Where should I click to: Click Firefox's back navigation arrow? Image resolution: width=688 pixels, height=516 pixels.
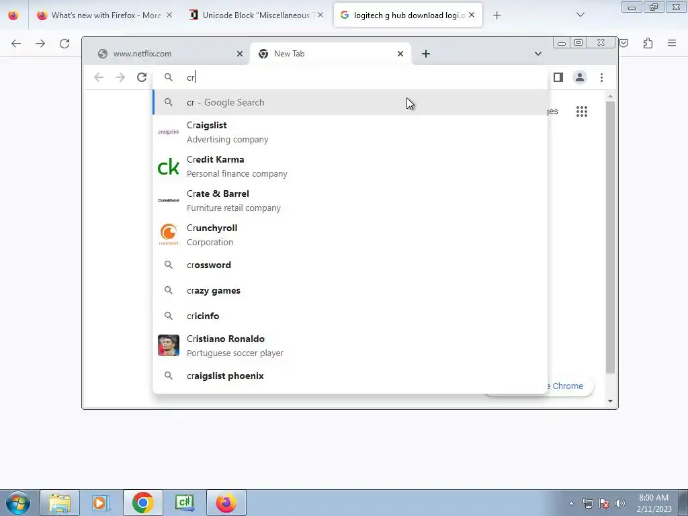pos(16,43)
